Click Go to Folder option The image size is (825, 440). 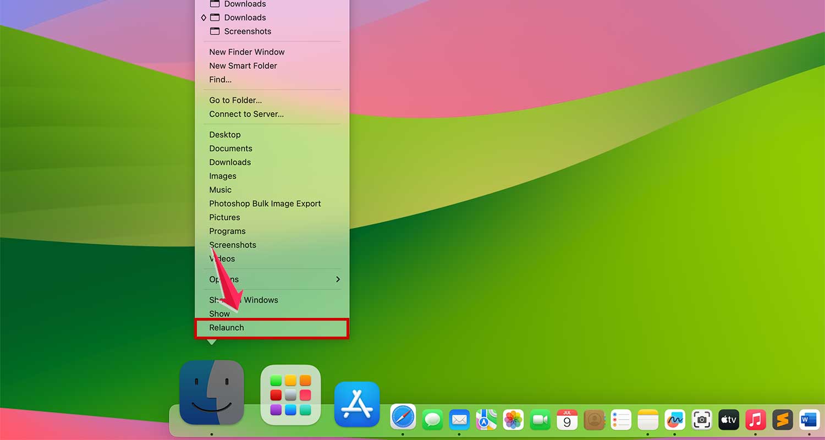[235, 100]
